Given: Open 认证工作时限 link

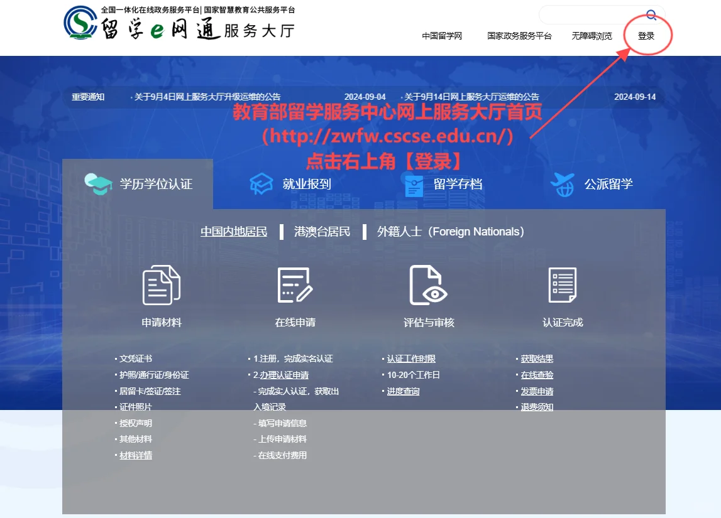Looking at the screenshot, I should pyautogui.click(x=411, y=359).
